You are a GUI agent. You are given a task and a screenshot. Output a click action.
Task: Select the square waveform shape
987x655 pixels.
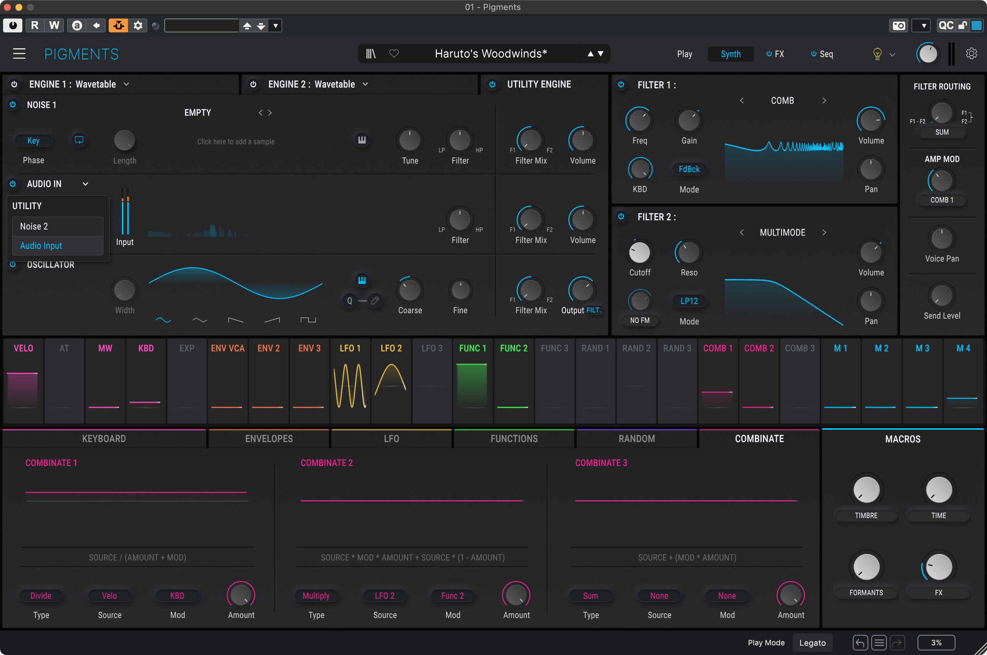[x=308, y=320]
